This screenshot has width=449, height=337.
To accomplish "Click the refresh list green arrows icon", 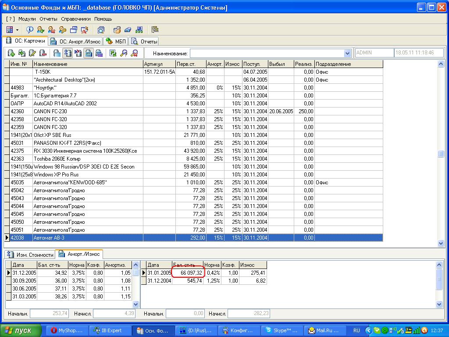I will click(x=113, y=53).
